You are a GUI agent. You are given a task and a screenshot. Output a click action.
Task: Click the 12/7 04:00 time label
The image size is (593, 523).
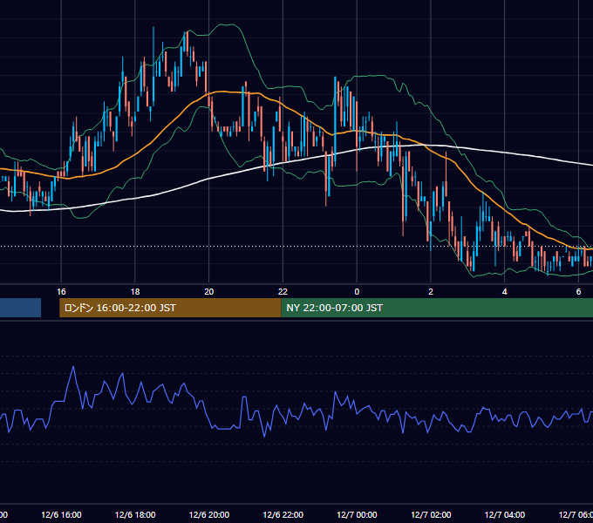[x=505, y=514]
